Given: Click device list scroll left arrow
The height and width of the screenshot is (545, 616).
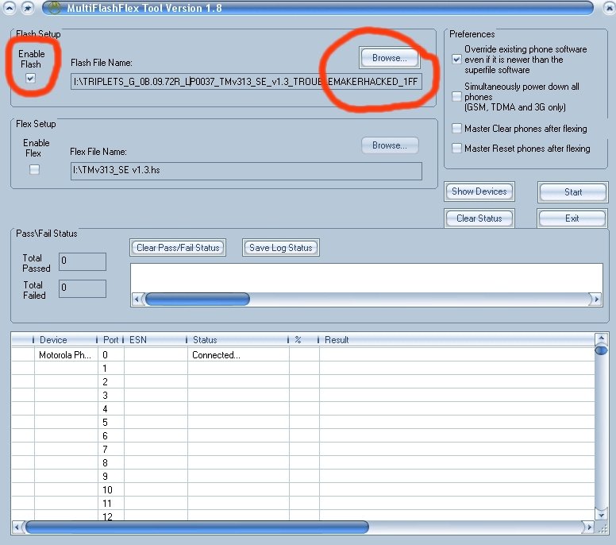Looking at the screenshot, I should pyautogui.click(x=17, y=527).
